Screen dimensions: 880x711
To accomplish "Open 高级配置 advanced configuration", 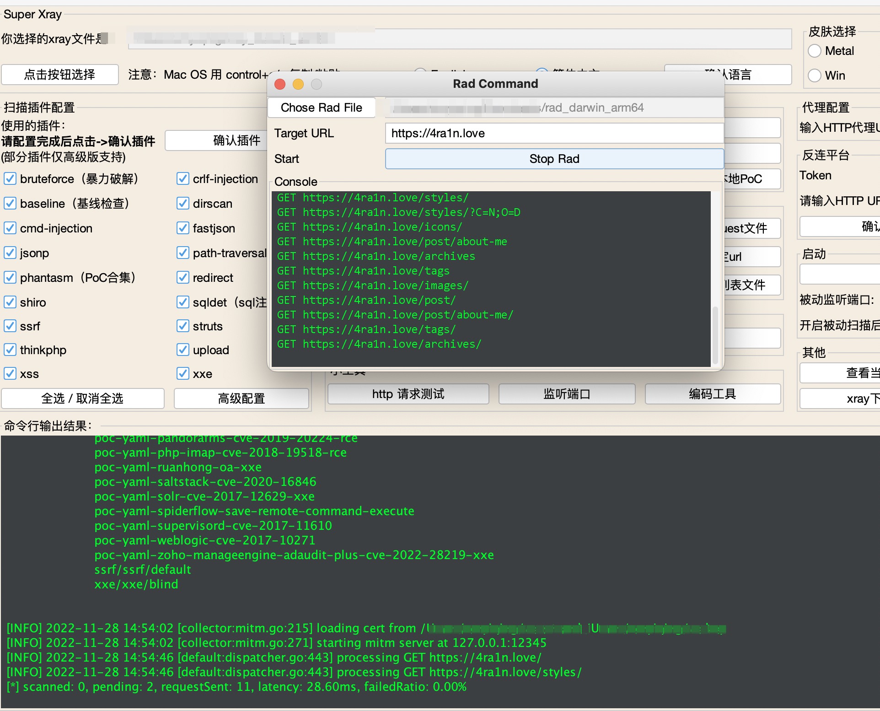I will pos(241,399).
